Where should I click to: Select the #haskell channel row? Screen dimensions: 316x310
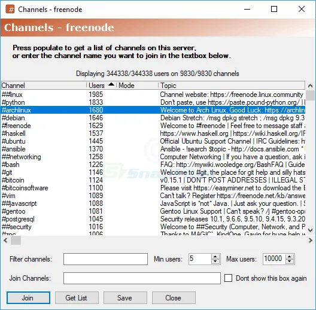(153, 133)
